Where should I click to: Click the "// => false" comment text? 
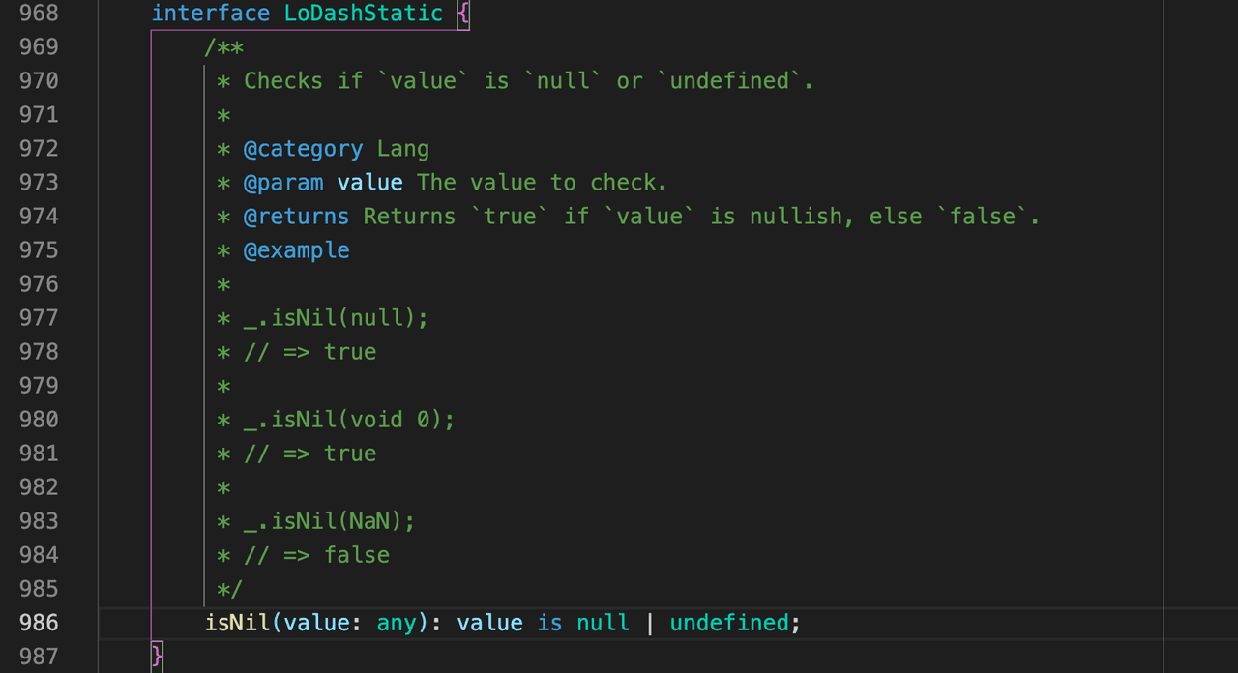tap(316, 555)
